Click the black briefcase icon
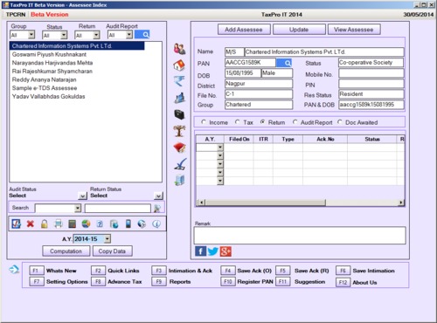This screenshot has width=437, height=323. click(179, 114)
